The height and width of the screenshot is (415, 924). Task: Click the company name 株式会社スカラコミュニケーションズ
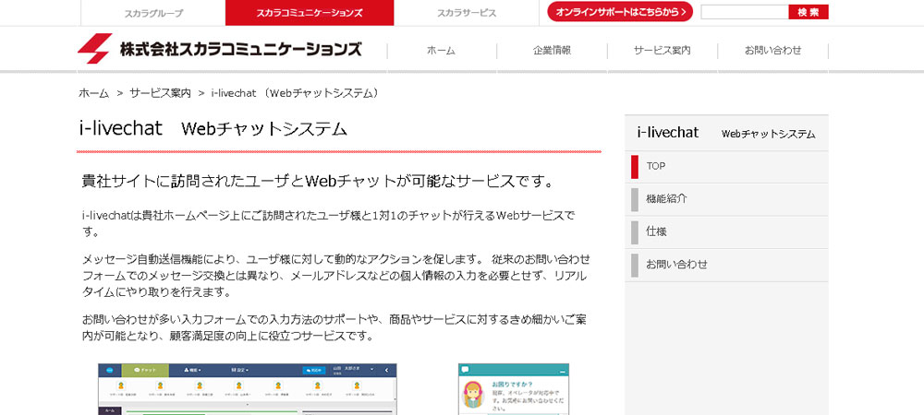pos(240,50)
